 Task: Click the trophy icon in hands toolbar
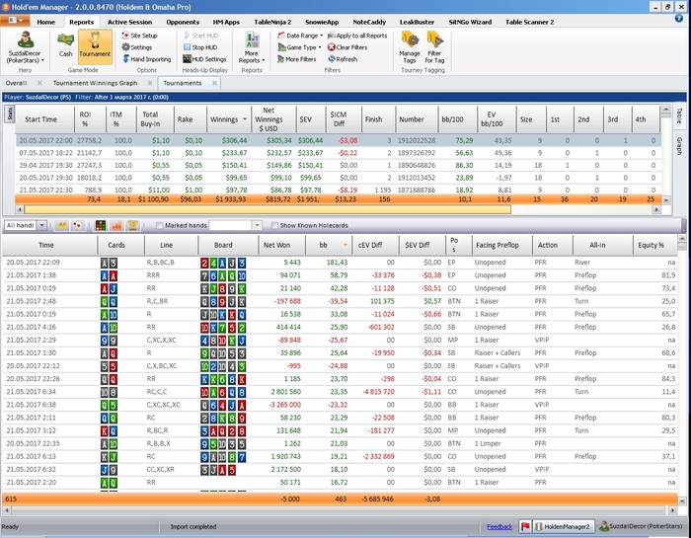tap(132, 225)
